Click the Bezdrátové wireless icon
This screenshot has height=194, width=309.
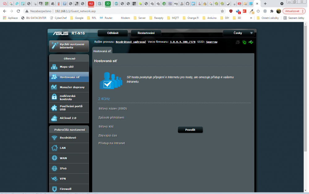click(54, 138)
